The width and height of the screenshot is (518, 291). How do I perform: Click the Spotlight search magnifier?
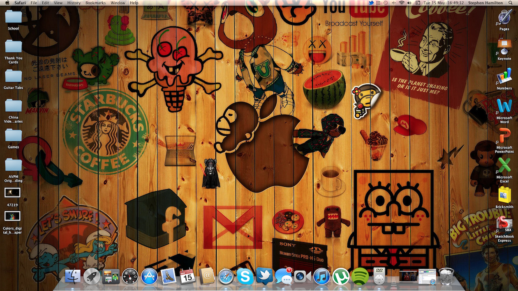511,3
